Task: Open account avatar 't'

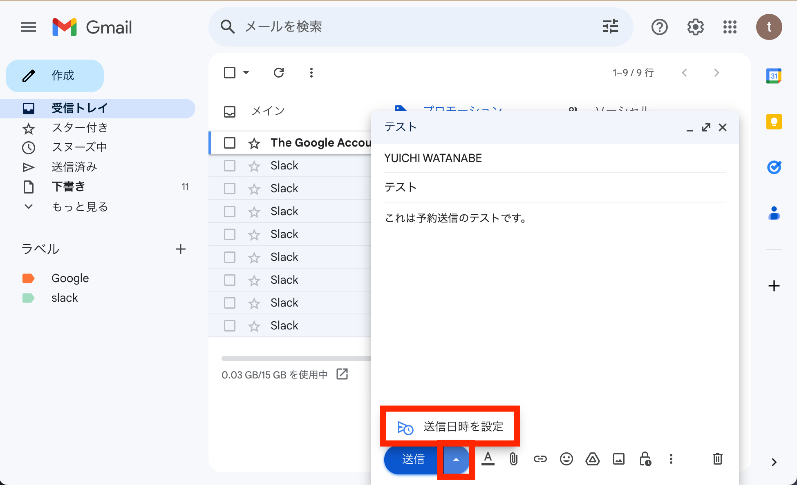Action: click(769, 27)
